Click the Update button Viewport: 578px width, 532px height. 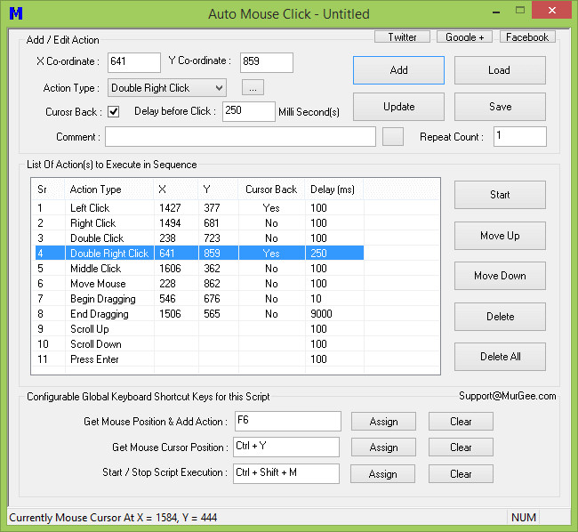(398, 107)
